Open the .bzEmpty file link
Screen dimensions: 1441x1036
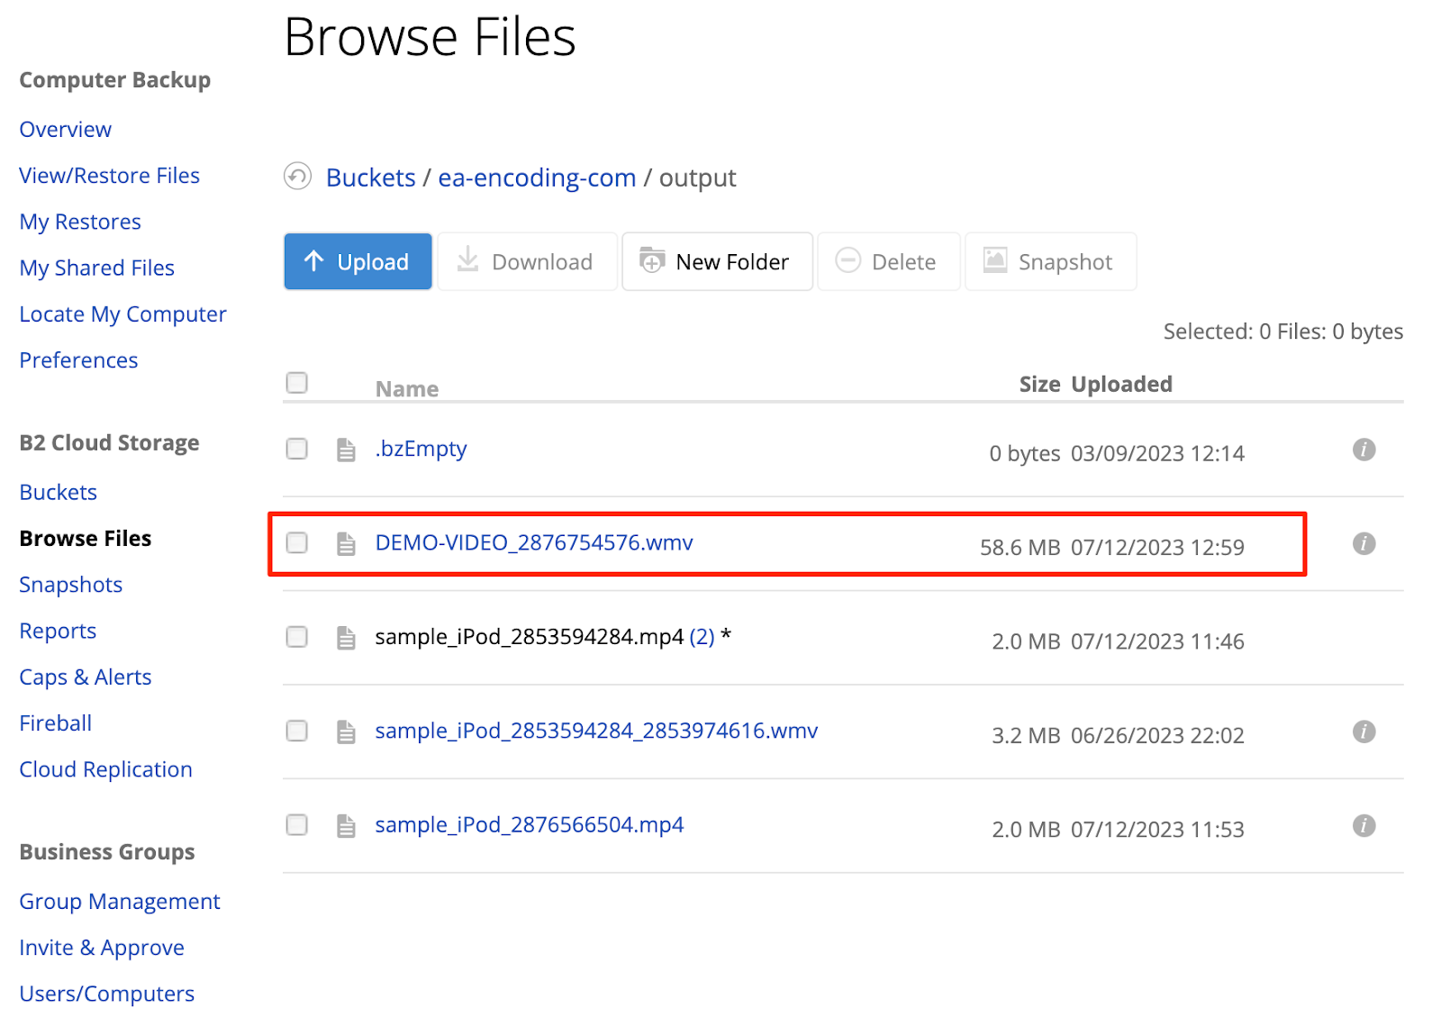click(x=421, y=449)
